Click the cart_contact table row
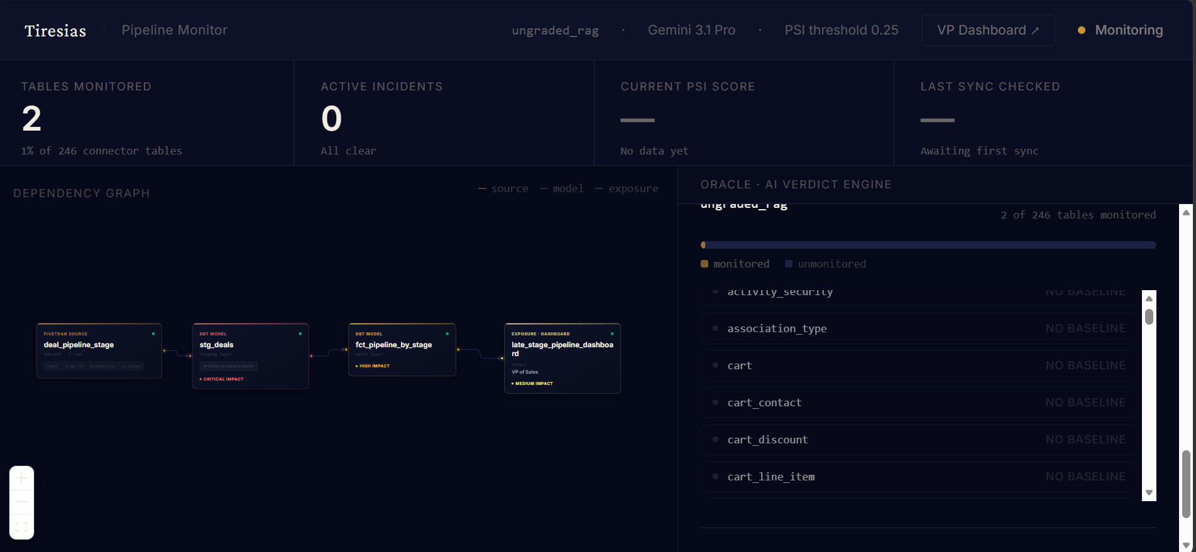1196x552 pixels. tap(919, 403)
